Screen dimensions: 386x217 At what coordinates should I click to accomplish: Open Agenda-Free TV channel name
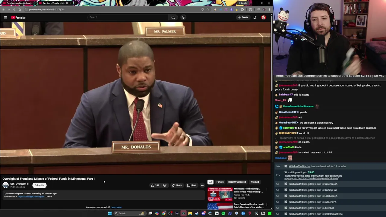240,195
